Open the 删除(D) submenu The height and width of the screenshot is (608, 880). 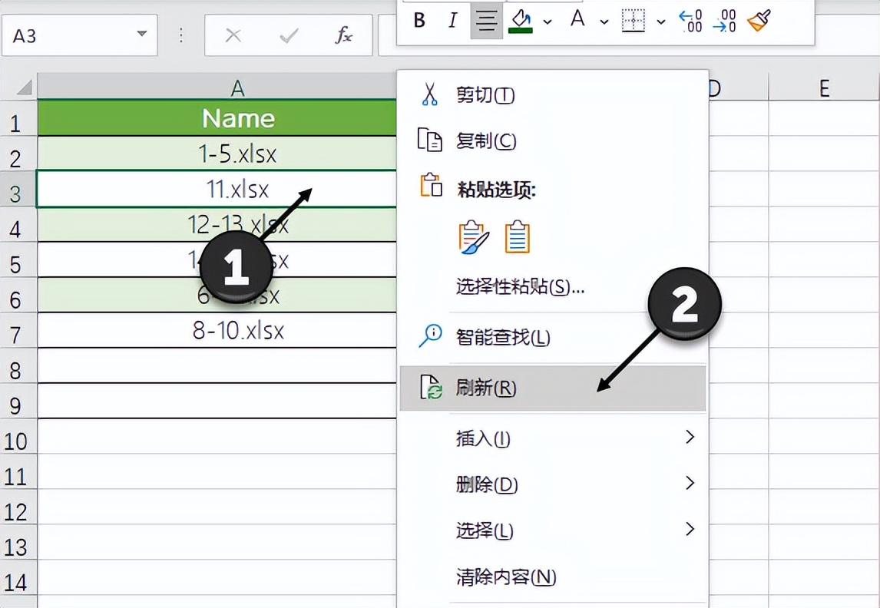[553, 484]
